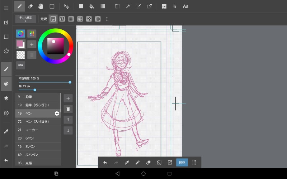Select the Eraser tool in top toolbar
This screenshot has height=179, width=287.
click(x=30, y=6)
